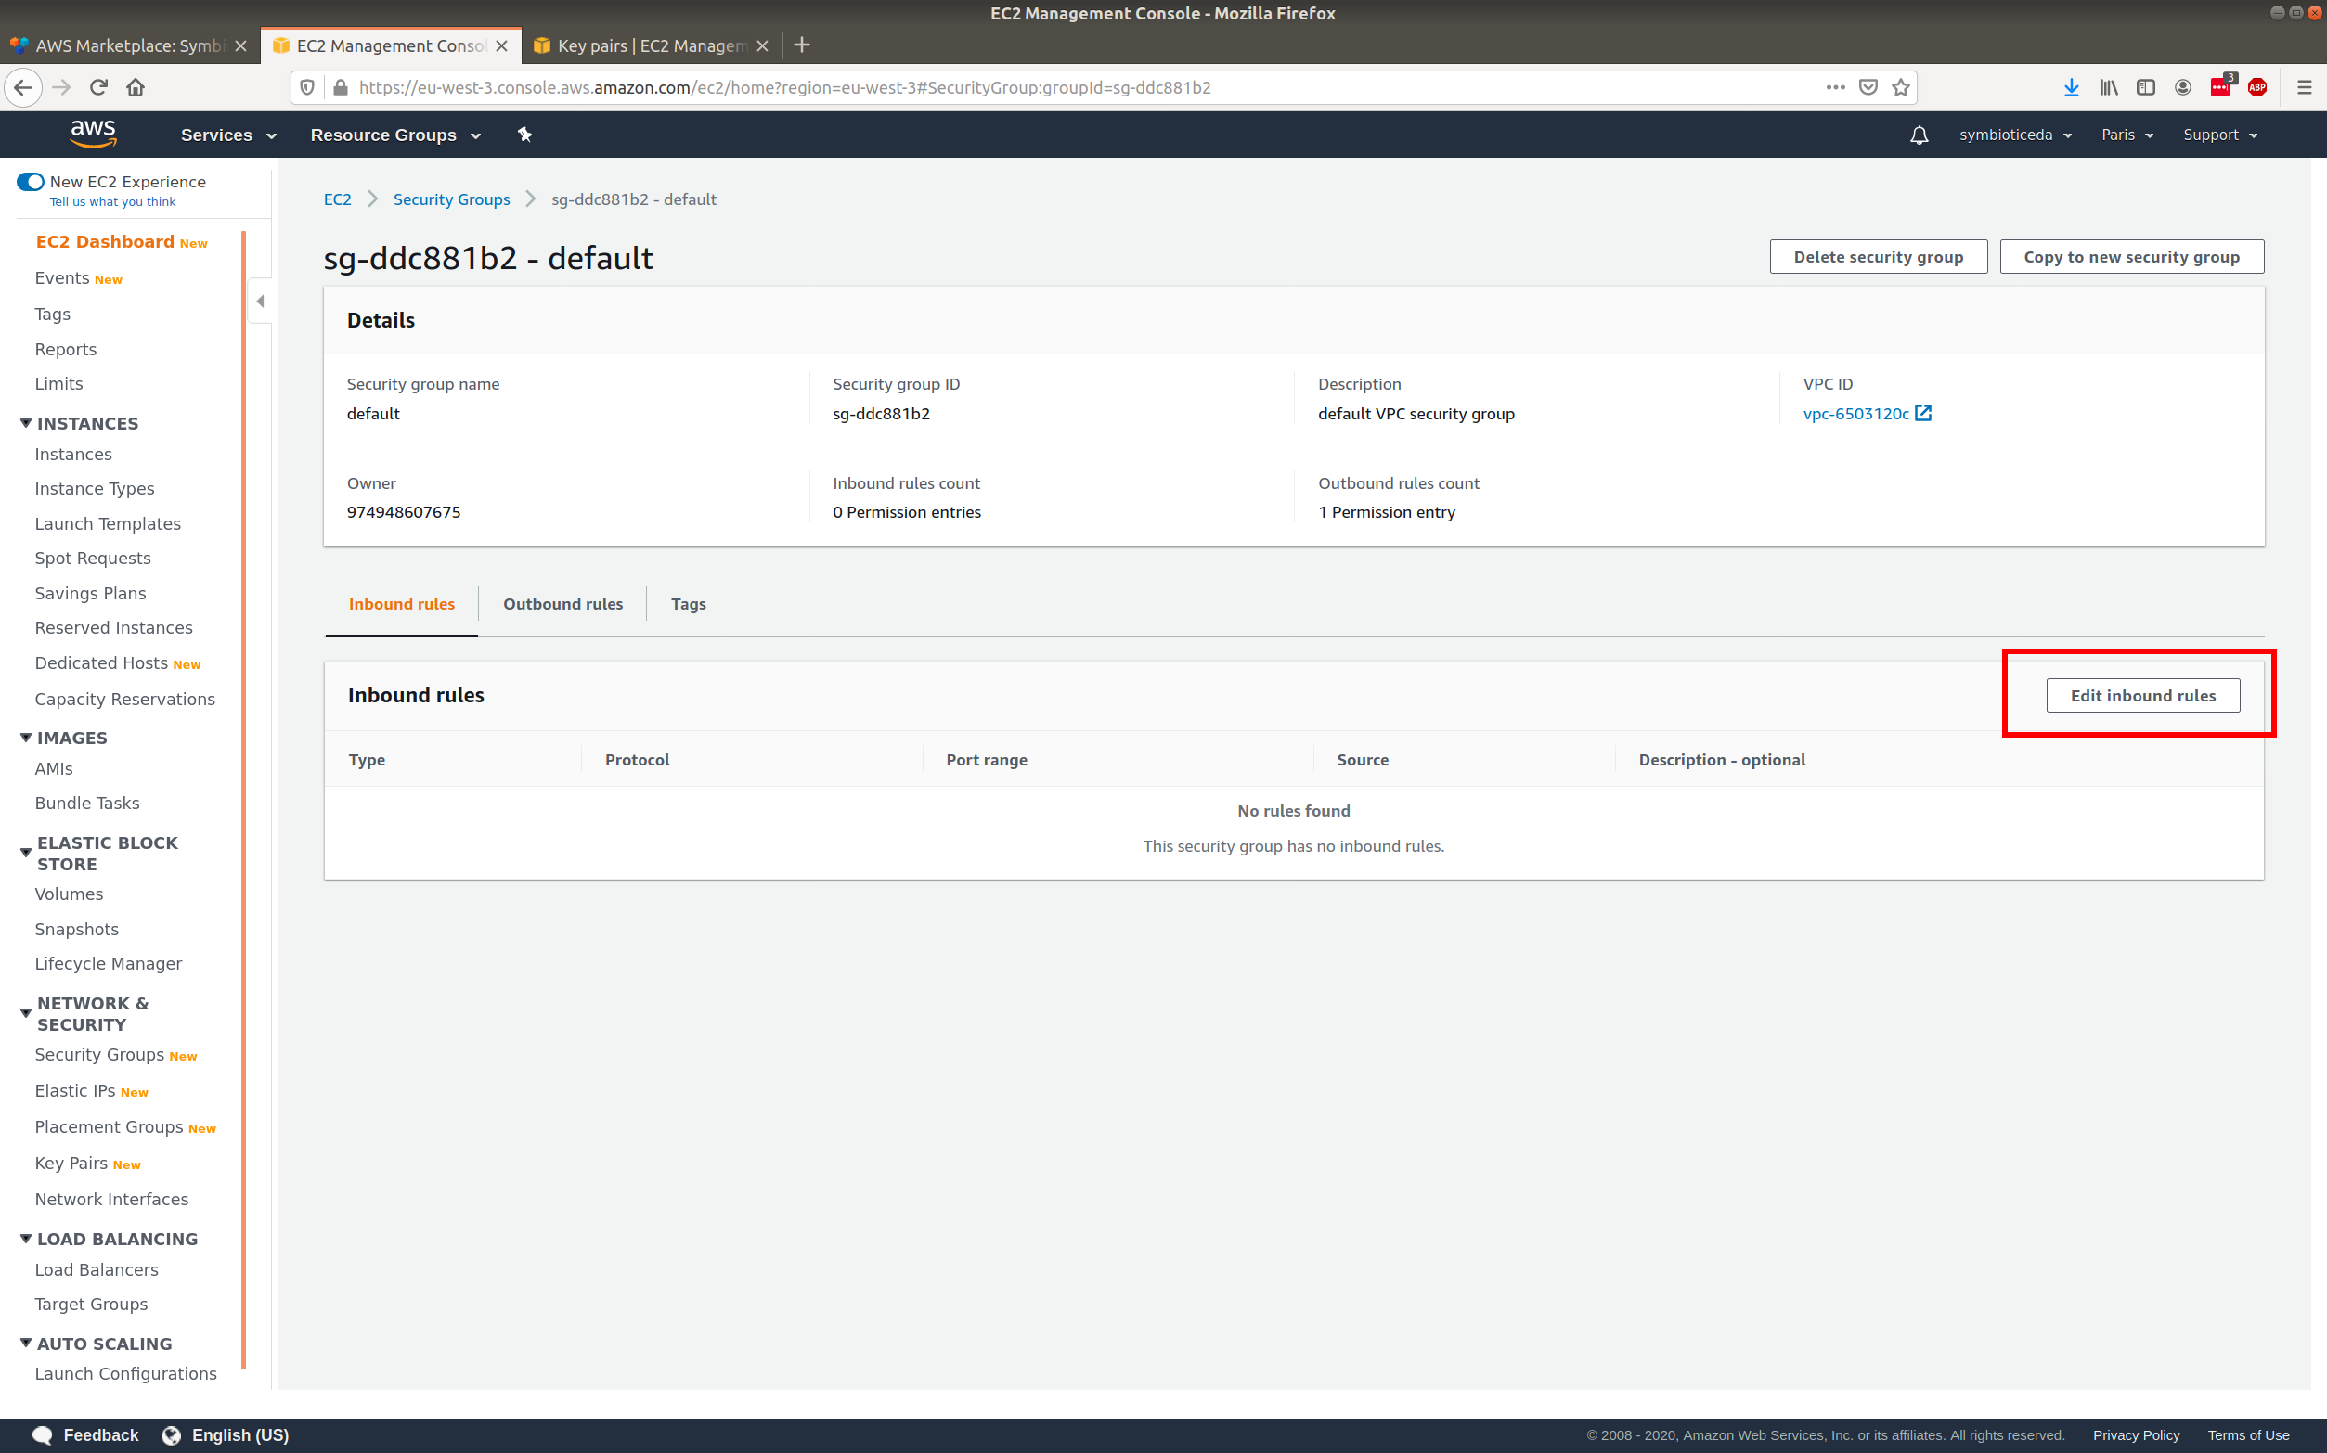Screen dimensions: 2327x1453
Task: Switch to AWS Marketplace browser tab
Action: 130,46
